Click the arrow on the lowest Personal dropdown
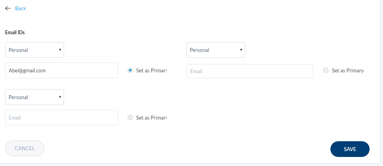 click(60, 97)
